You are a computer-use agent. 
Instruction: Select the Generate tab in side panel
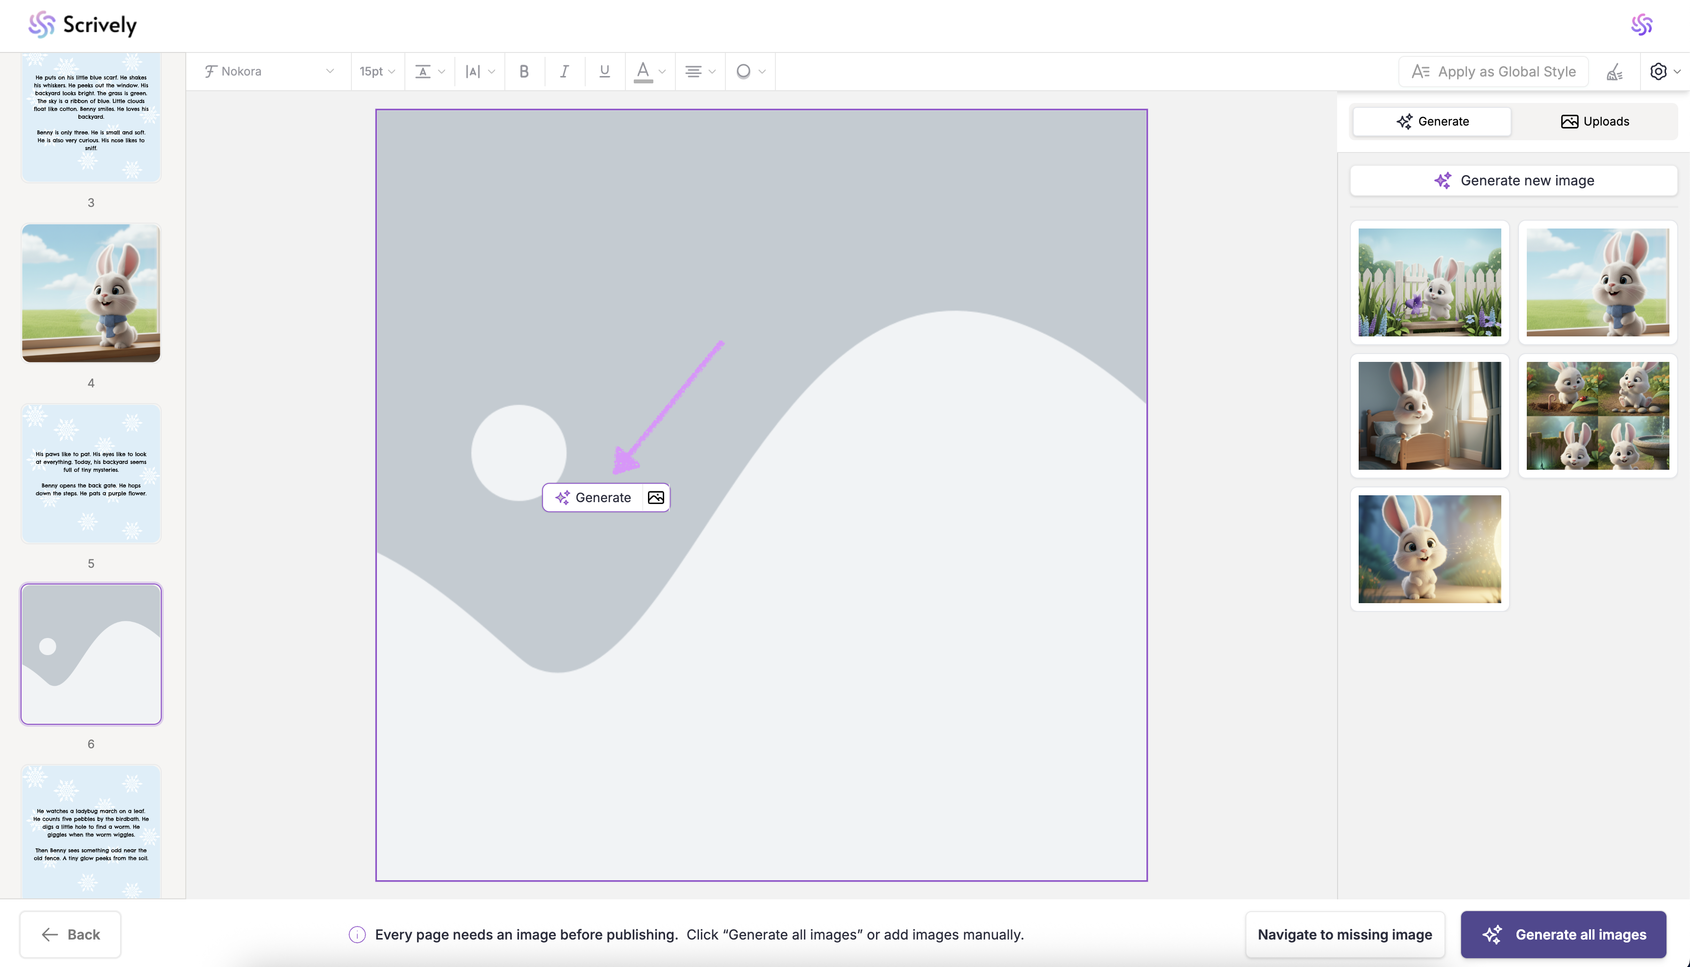1432,122
